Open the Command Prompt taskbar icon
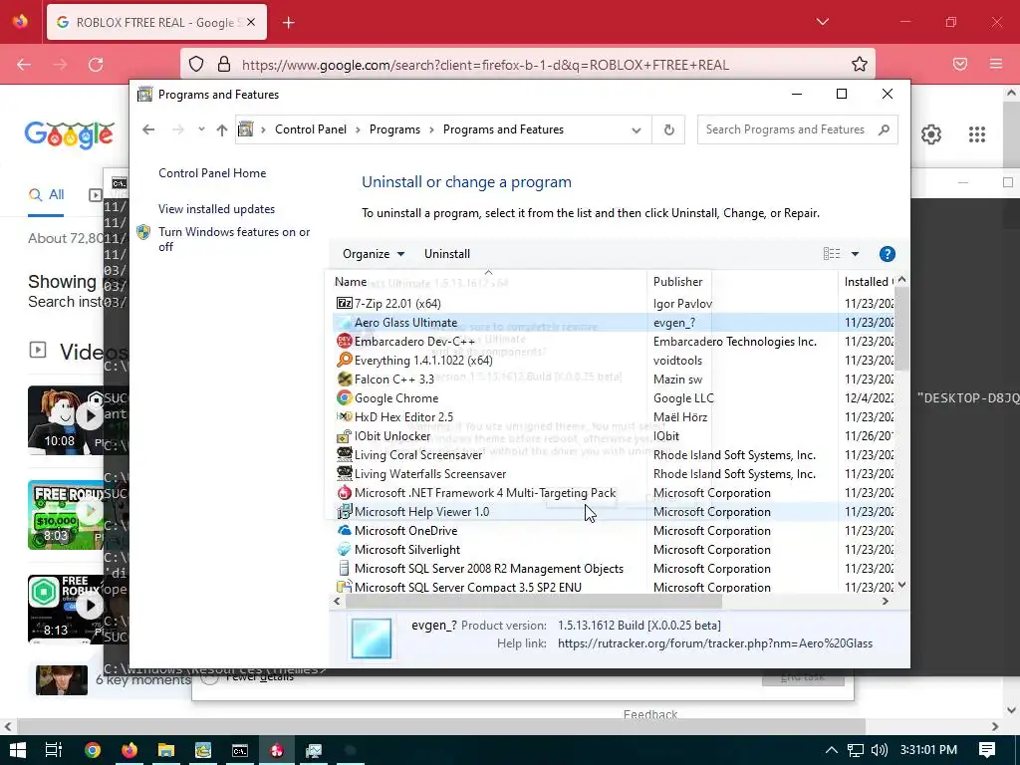Image resolution: width=1020 pixels, height=765 pixels. pos(240,750)
